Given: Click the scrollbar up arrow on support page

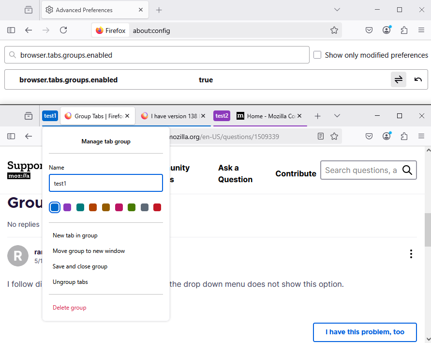Looking at the screenshot, I should click(x=428, y=150).
